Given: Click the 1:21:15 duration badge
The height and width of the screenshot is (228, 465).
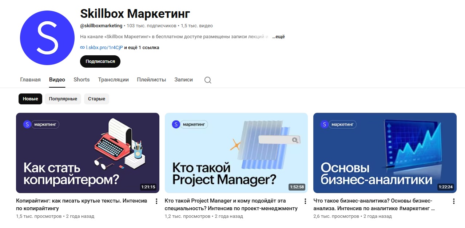Looking at the screenshot, I should click(148, 187).
